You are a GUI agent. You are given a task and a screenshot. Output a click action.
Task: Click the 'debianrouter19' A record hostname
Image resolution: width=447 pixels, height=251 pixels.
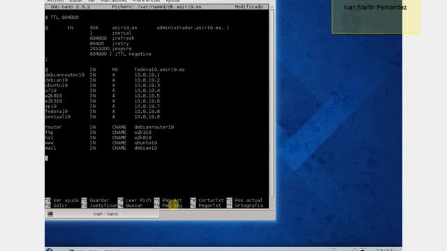(x=65, y=75)
